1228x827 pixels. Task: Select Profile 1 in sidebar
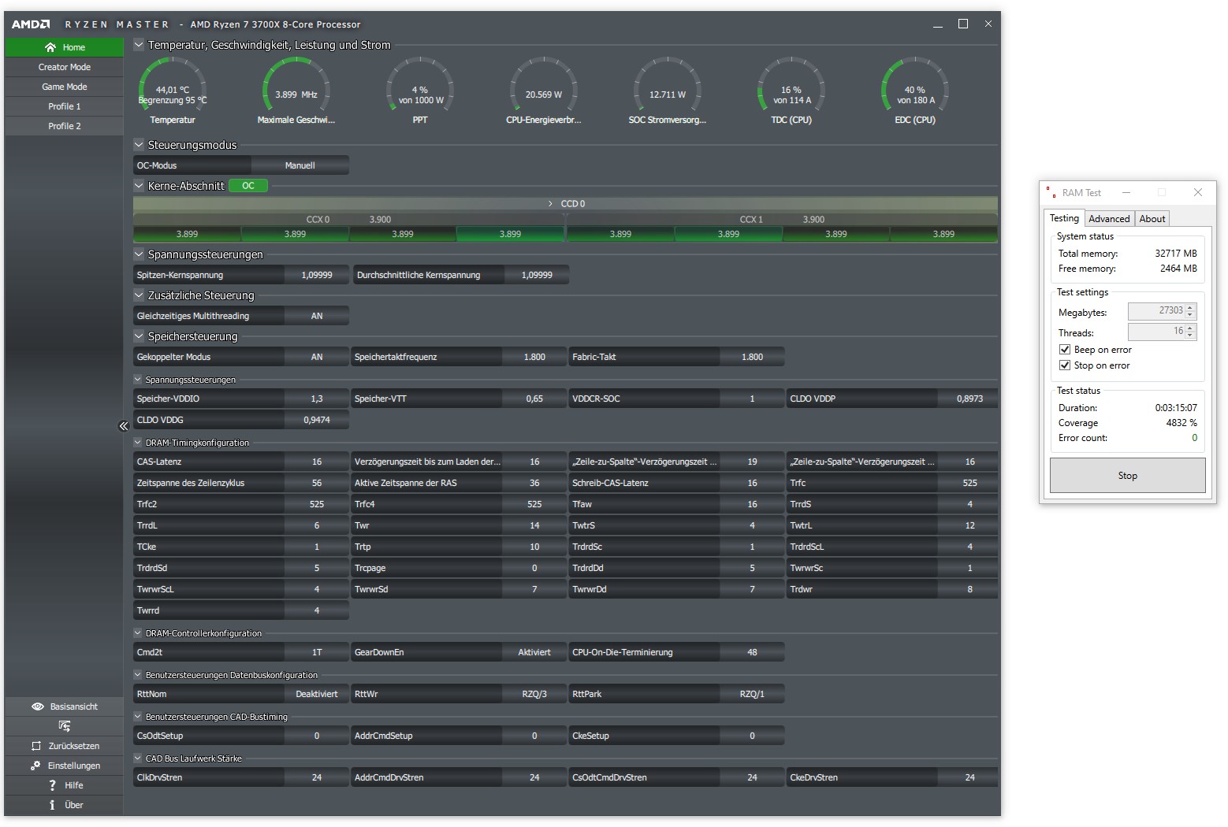tap(65, 106)
